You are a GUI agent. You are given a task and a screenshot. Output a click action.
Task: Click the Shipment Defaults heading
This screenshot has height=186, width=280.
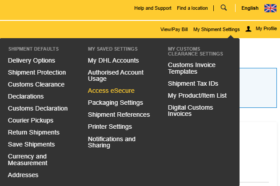tap(33, 49)
